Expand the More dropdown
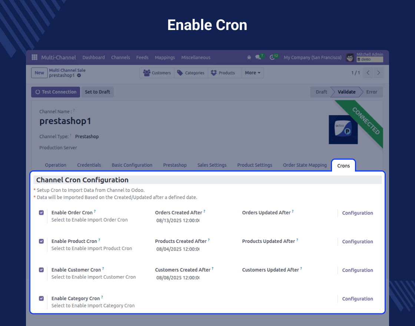 [252, 73]
